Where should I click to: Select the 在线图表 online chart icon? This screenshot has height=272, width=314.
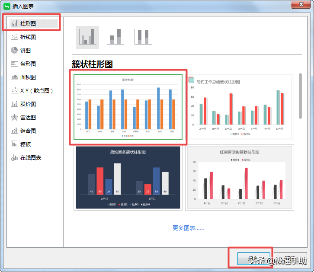pyautogui.click(x=14, y=158)
